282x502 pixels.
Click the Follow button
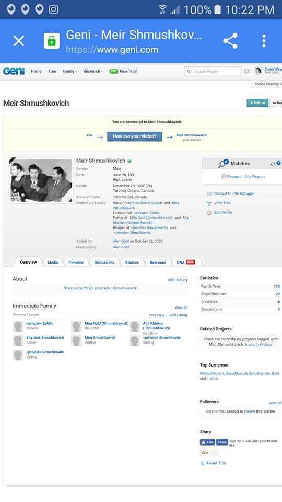coord(257,103)
